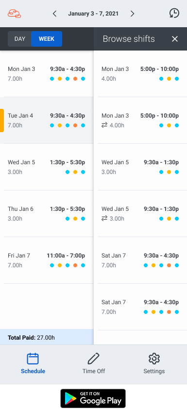
Task: Close the Browse shifts panel
Action: click(175, 39)
